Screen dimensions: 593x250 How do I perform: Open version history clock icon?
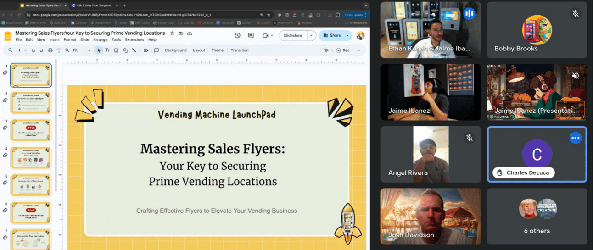237,35
